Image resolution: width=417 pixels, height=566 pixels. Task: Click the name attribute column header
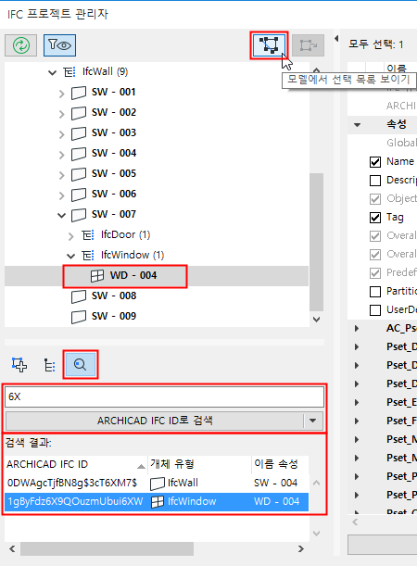(x=280, y=464)
